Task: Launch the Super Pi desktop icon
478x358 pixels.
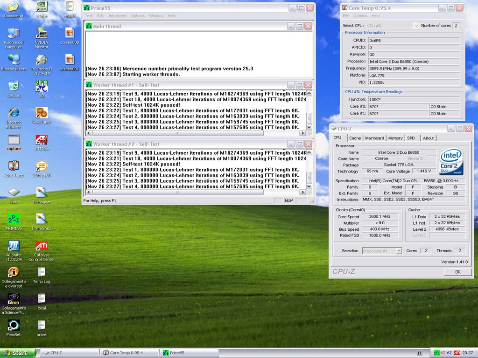Action: coord(42,89)
